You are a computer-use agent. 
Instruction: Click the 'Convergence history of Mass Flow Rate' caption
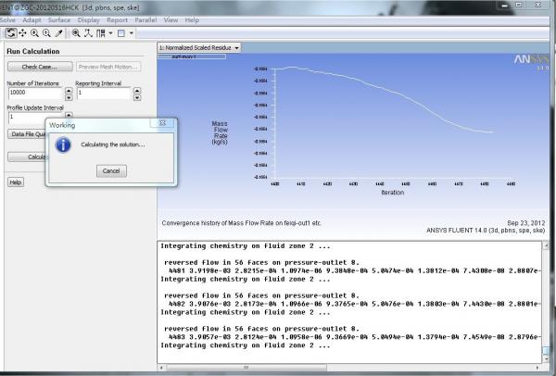pos(242,223)
